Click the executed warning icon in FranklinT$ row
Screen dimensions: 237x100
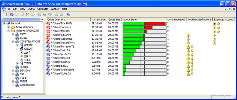(x=214, y=24)
